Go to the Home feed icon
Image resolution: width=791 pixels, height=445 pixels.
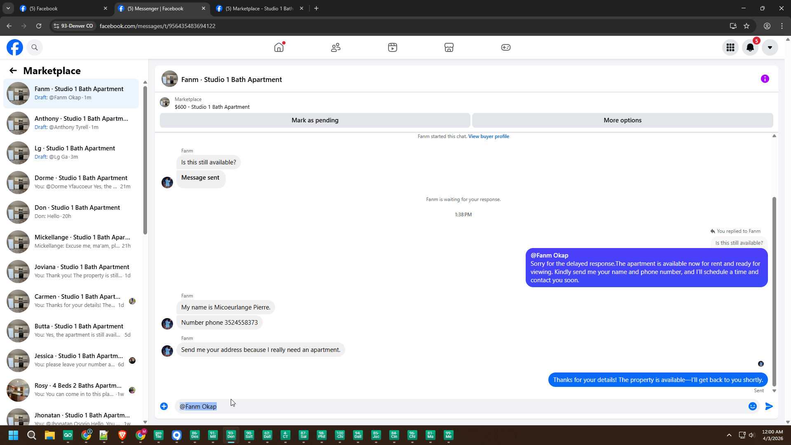tap(279, 47)
